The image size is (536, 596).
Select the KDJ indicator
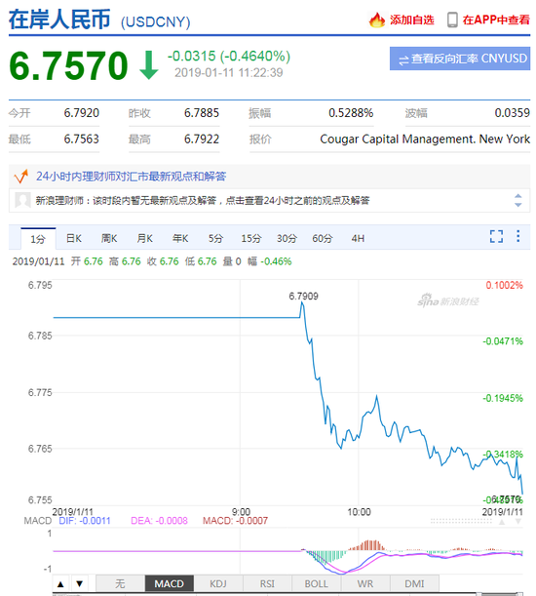pos(218,584)
